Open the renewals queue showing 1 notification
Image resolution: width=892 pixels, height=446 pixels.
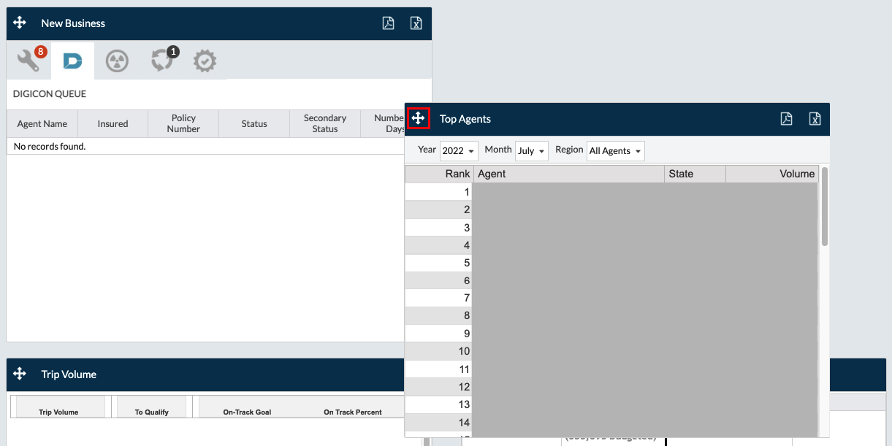click(x=160, y=61)
